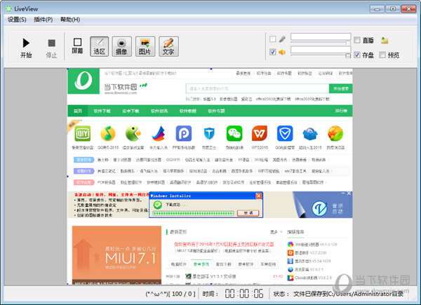Click the 时间 label in status bar
This screenshot has height=305, width=421.
pyautogui.click(x=210, y=294)
